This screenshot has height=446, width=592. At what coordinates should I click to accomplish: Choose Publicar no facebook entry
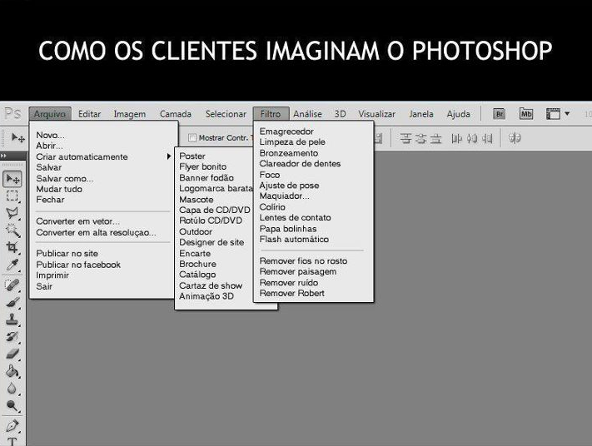(x=78, y=265)
